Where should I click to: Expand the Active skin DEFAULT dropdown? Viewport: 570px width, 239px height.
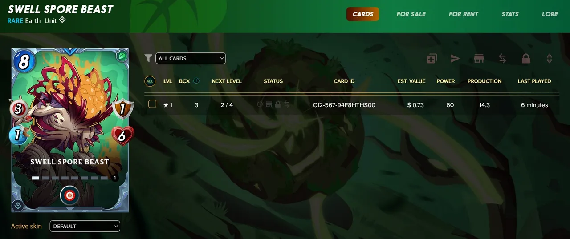click(x=85, y=226)
